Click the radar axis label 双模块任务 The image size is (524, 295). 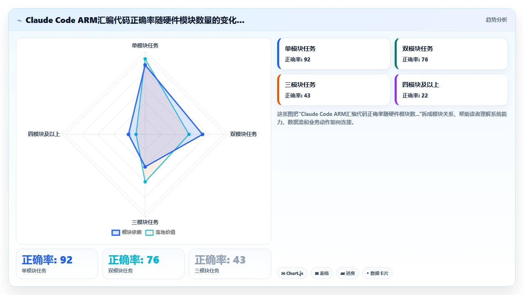(x=243, y=134)
